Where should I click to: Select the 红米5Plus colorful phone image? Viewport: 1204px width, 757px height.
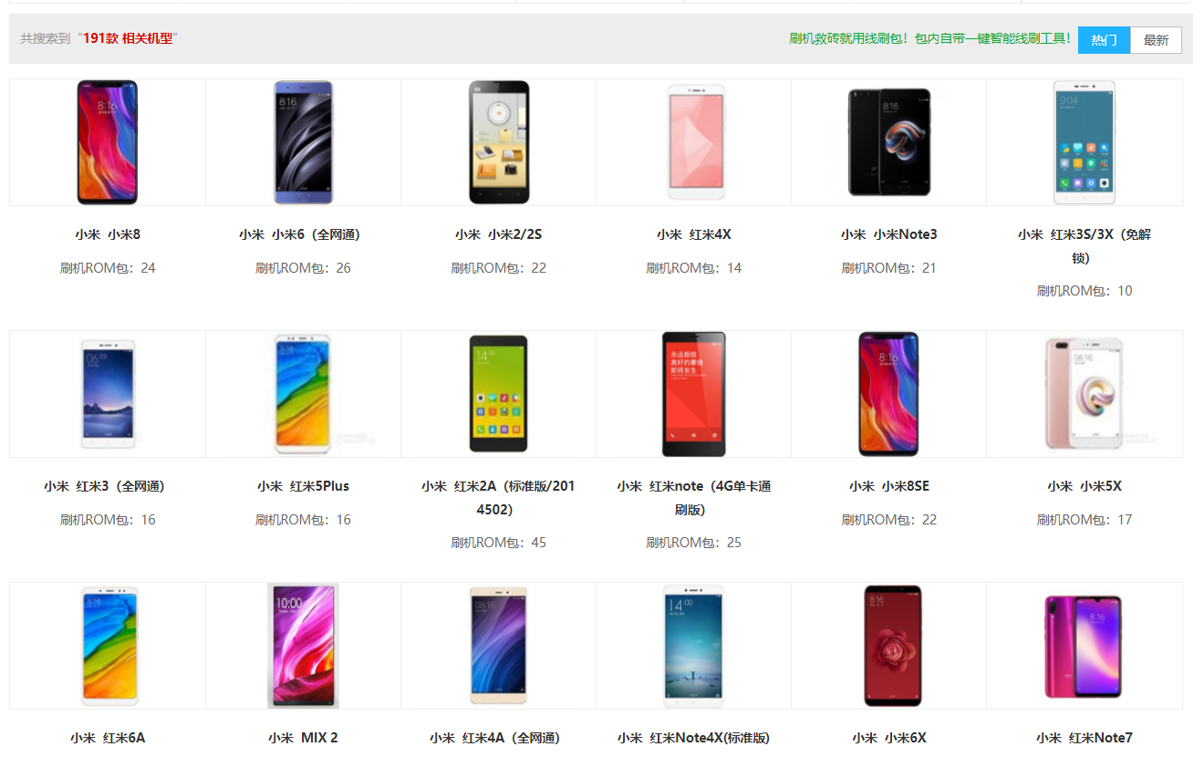coord(303,394)
